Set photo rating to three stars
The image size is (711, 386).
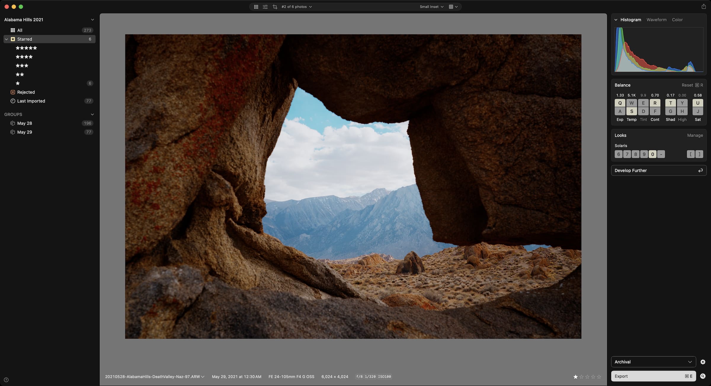click(587, 377)
